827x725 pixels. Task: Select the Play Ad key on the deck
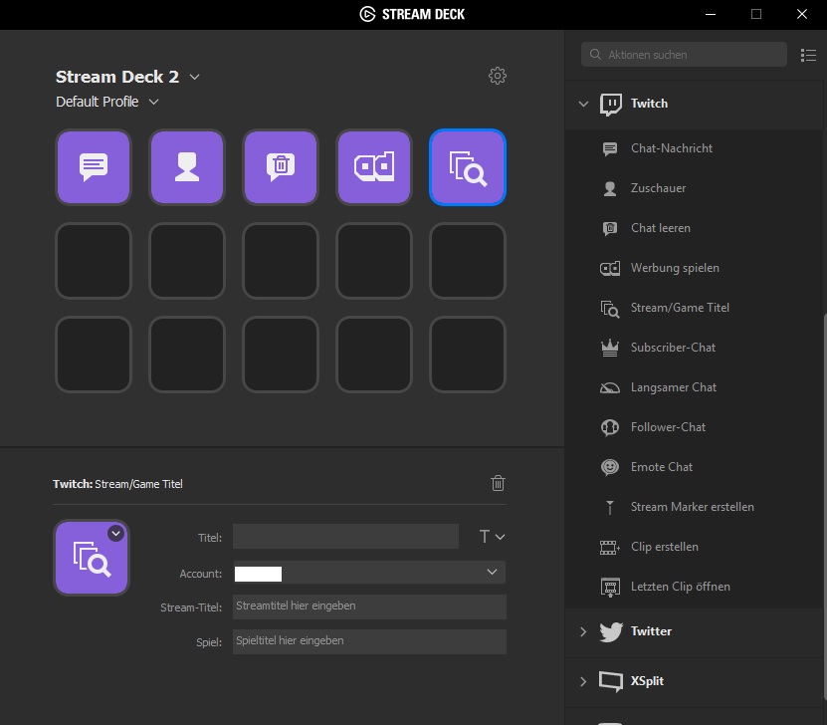coord(374,167)
